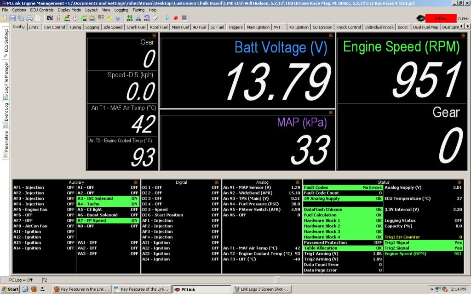Click the green arrows ECU connect icon
Screen dimensions: 471x294
(130, 18)
